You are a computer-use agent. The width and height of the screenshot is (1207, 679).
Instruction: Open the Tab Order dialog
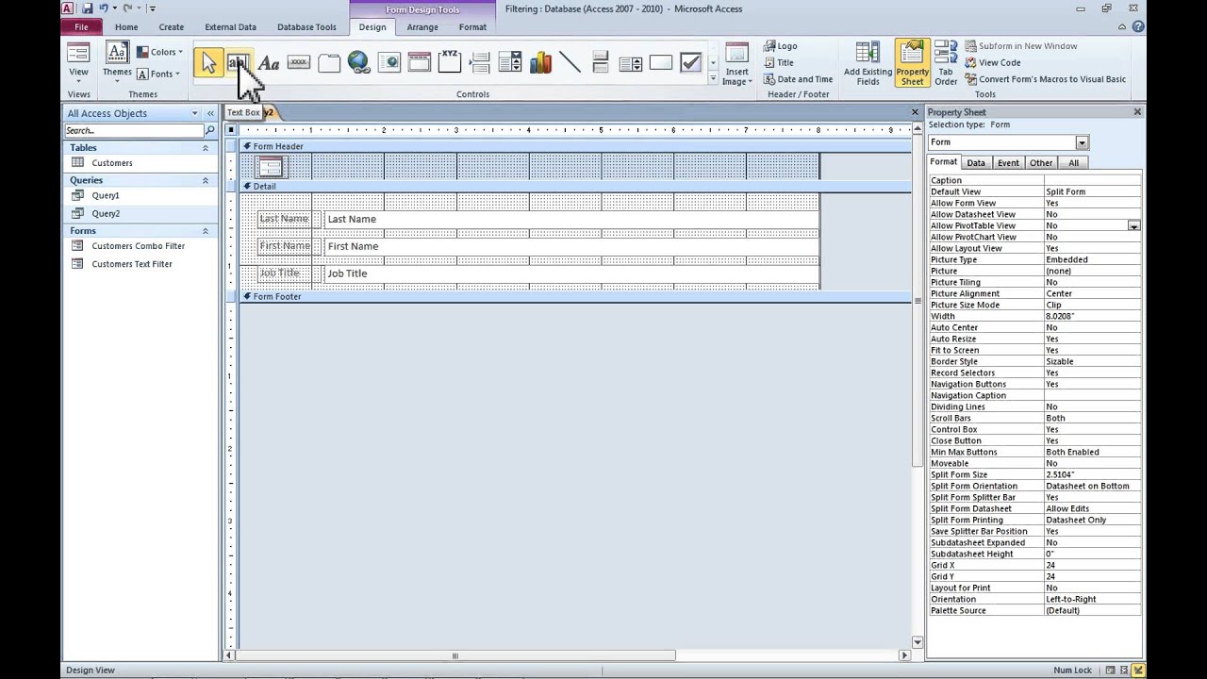click(x=945, y=62)
